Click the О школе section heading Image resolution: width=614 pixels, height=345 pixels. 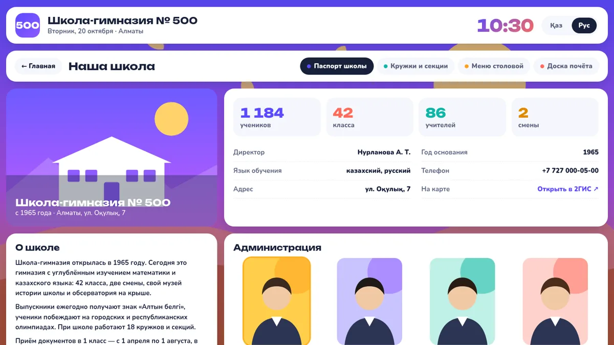[37, 248]
